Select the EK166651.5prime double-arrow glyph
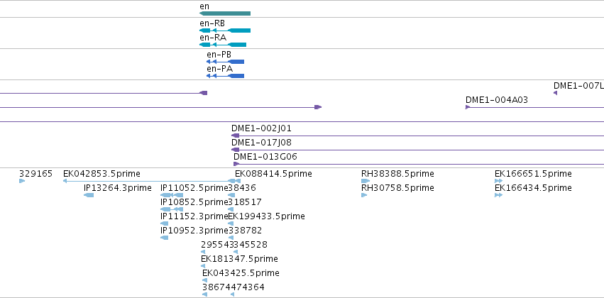Screen dimensions: 604x298 pos(498,181)
